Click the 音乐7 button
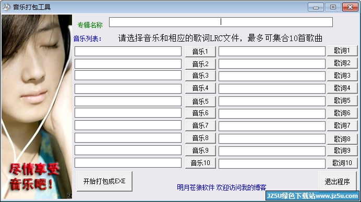The image size is (361, 202). [200, 125]
